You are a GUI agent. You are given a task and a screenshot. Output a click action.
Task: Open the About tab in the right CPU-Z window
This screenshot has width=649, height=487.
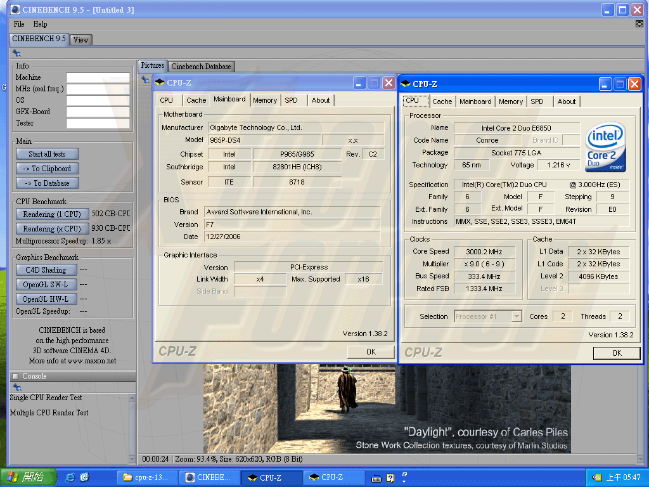coord(566,101)
